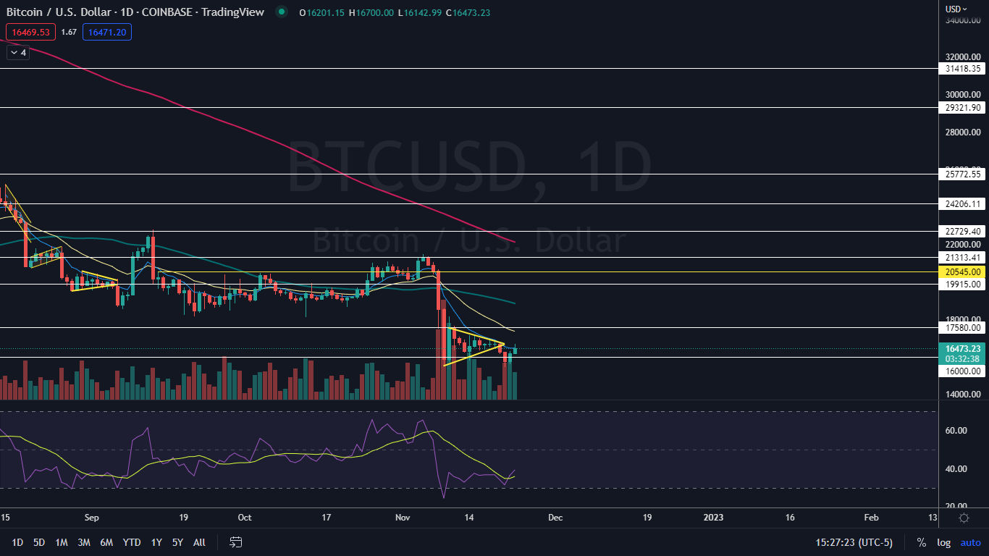The height and width of the screenshot is (556, 989).
Task: Click the 17580.00 resistance level label
Action: (x=962, y=328)
